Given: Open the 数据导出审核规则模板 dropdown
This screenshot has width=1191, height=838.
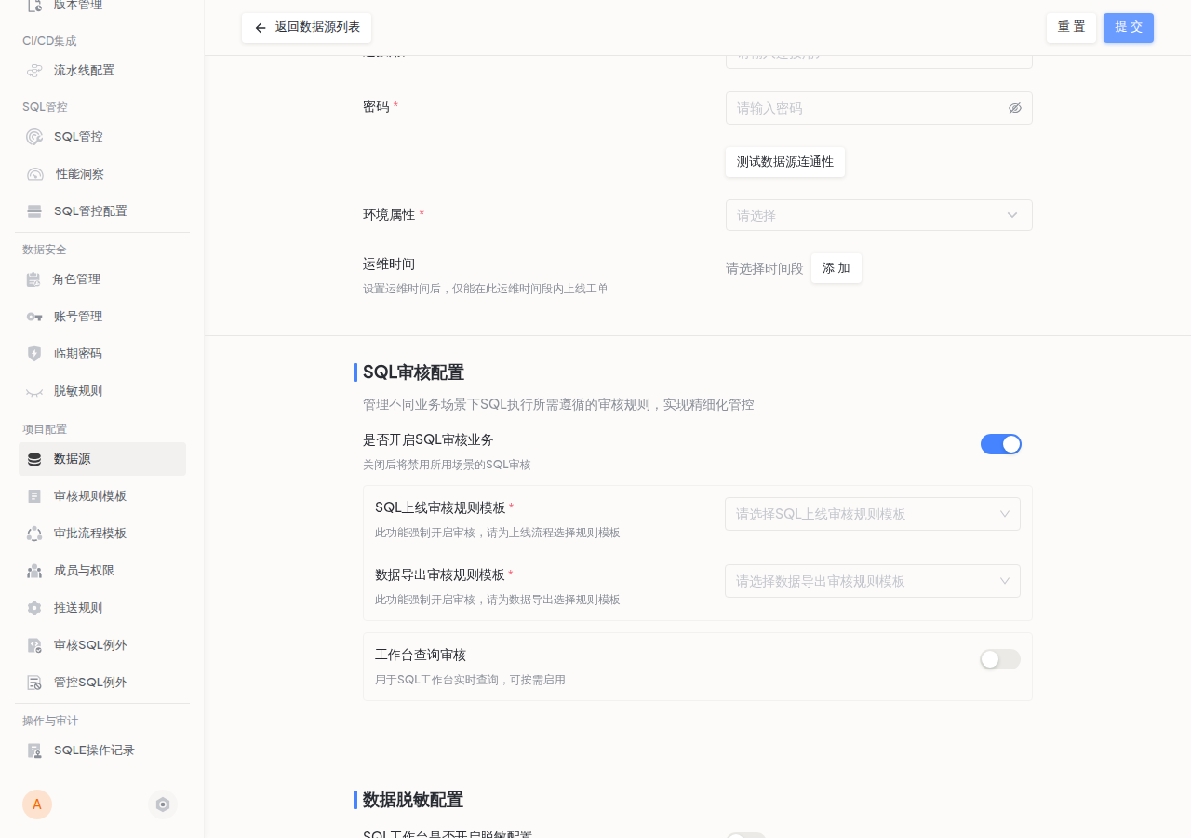Looking at the screenshot, I should pos(873,581).
